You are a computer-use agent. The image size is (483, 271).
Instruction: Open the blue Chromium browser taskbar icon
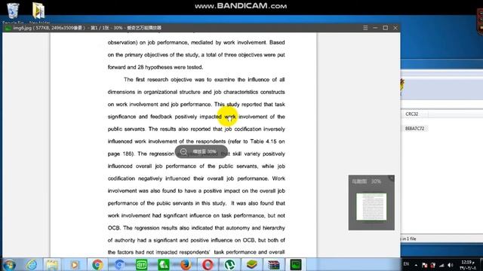click(119, 264)
